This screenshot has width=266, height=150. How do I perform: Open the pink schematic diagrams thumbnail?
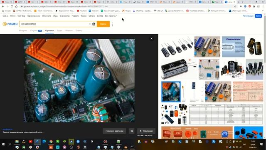coord(248,92)
